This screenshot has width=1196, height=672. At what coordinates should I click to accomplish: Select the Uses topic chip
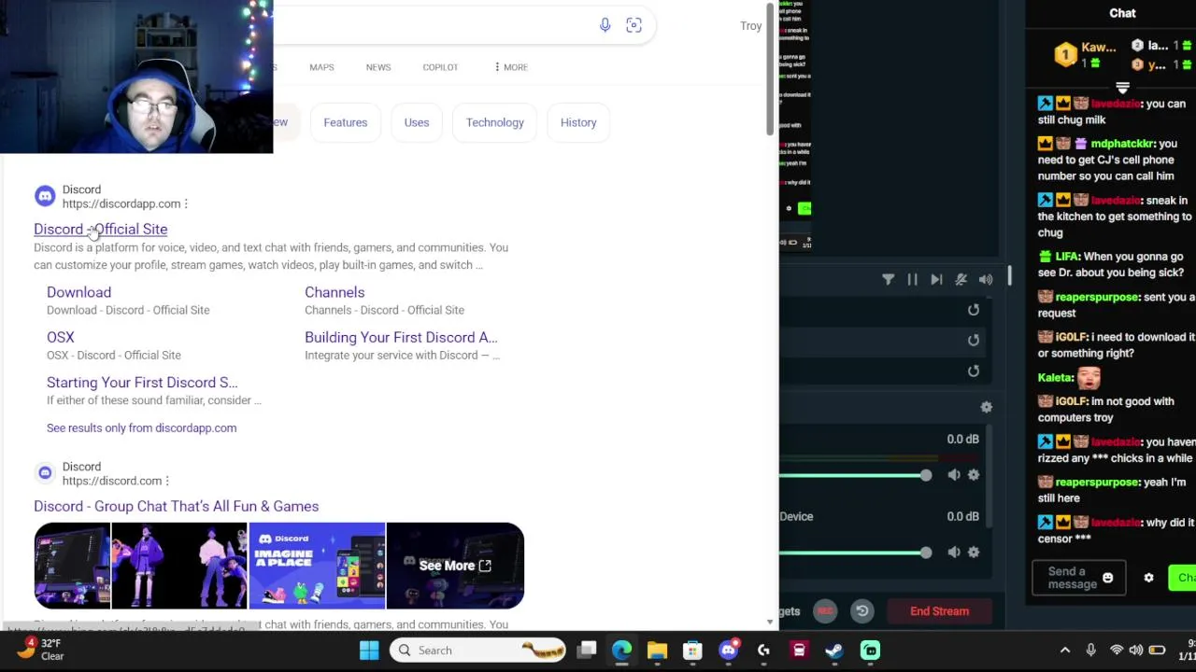pyautogui.click(x=417, y=122)
